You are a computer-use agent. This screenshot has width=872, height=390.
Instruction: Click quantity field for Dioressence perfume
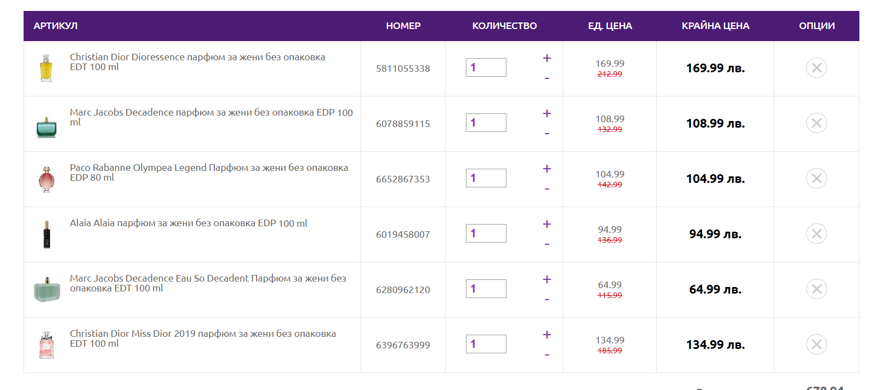pos(486,67)
